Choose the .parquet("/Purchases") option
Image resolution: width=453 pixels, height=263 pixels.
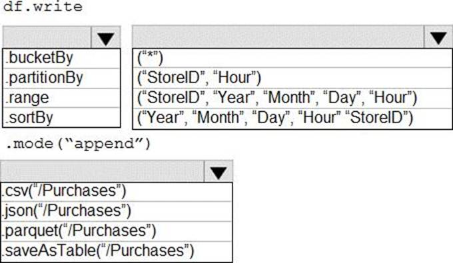[117, 231]
